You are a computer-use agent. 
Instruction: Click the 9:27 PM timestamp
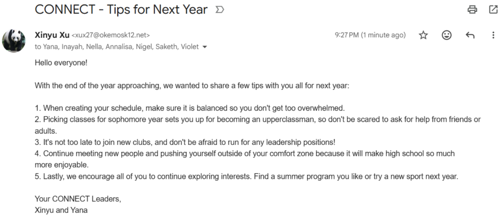click(x=370, y=35)
